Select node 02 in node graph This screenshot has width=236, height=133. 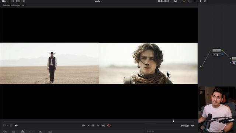(x=234, y=61)
